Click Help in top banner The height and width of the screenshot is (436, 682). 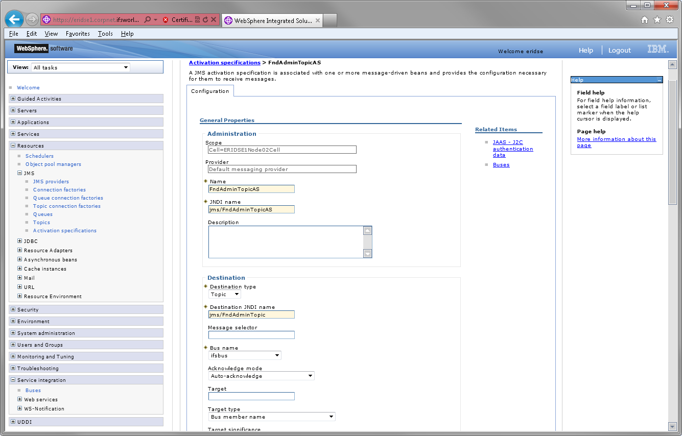[x=586, y=50]
